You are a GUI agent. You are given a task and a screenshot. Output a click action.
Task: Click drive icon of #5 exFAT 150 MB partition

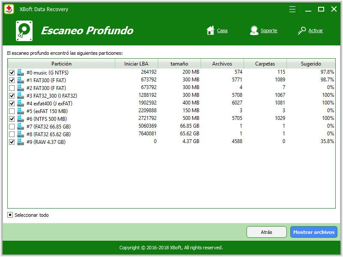[20, 111]
